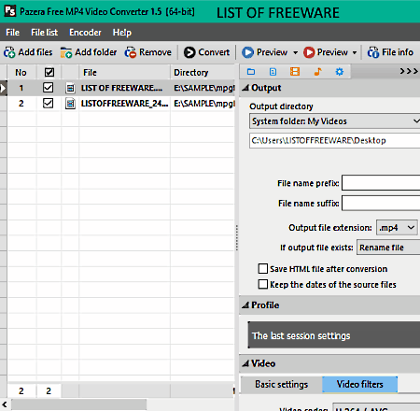Open dropdown arrow beside blue Preview
Viewport: 420px width, 411px height.
(295, 52)
